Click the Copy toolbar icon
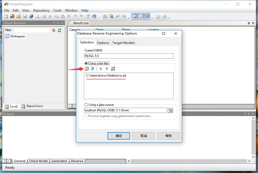258x173 pixels. 56,16
